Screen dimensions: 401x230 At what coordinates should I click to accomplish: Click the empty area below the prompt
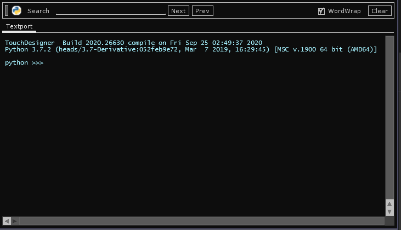click(192, 137)
